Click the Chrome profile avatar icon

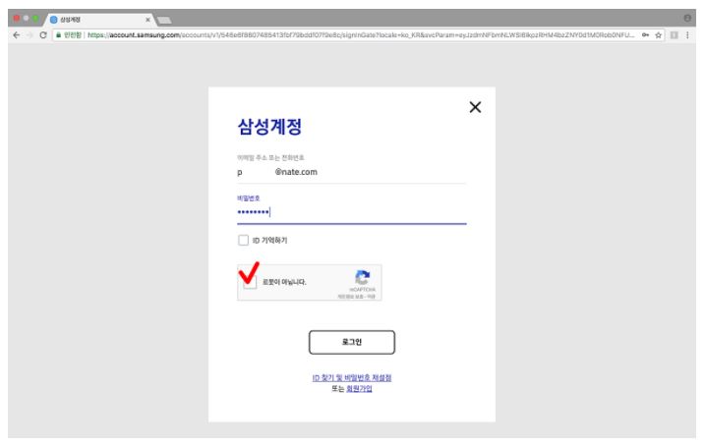(x=687, y=18)
